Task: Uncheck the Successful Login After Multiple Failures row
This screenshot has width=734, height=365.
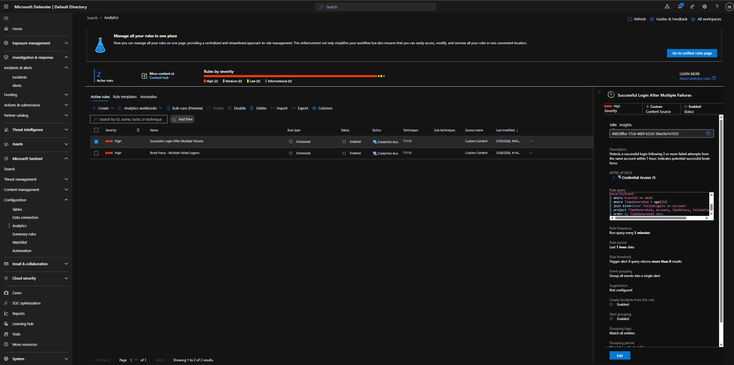Action: [96, 141]
